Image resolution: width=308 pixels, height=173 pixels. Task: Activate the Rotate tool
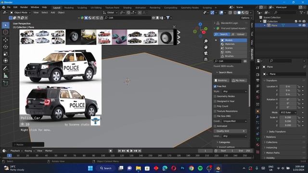[5, 47]
